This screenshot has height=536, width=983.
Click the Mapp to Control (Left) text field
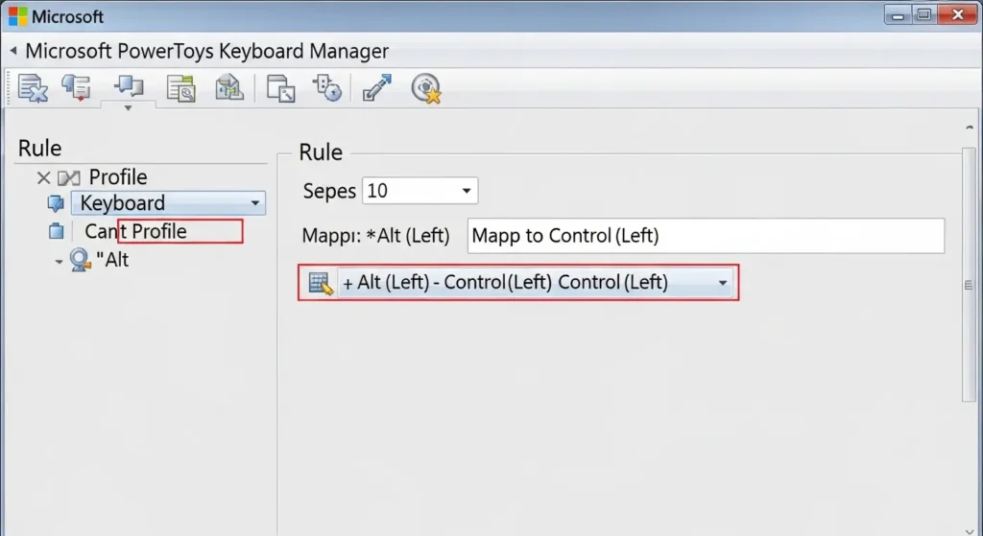(x=706, y=236)
